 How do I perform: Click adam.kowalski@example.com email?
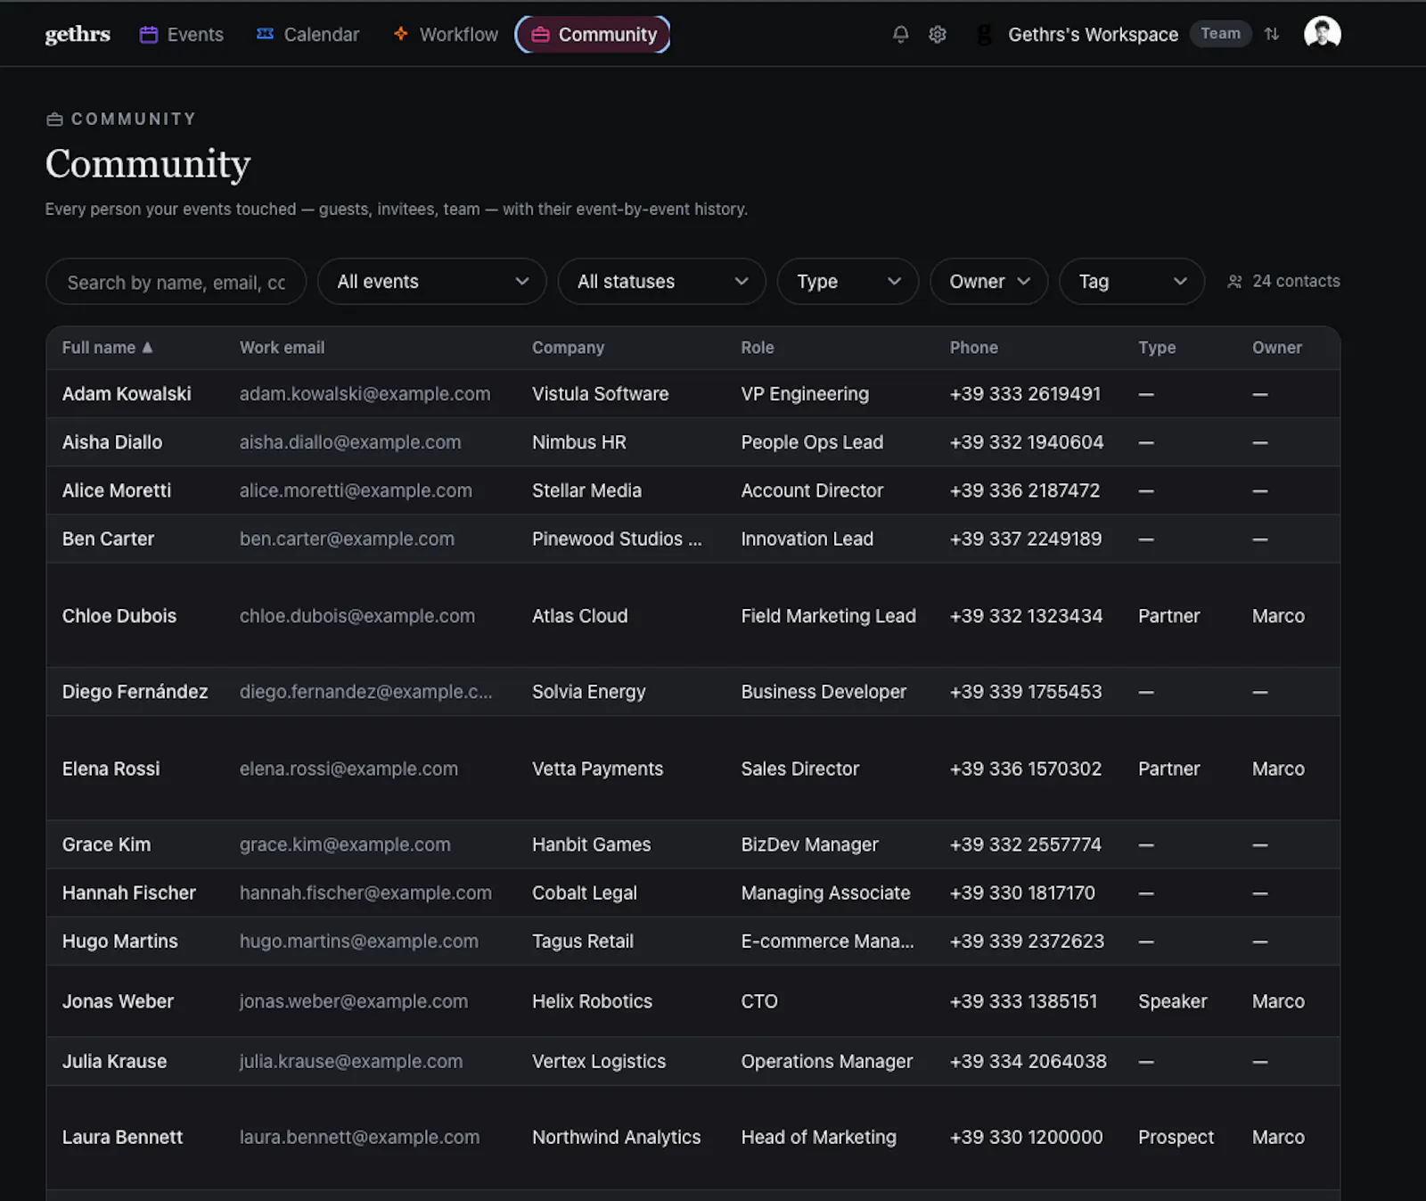pyautogui.click(x=365, y=394)
